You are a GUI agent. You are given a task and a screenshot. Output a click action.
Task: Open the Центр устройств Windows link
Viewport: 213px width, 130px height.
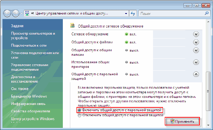(x=33, y=119)
